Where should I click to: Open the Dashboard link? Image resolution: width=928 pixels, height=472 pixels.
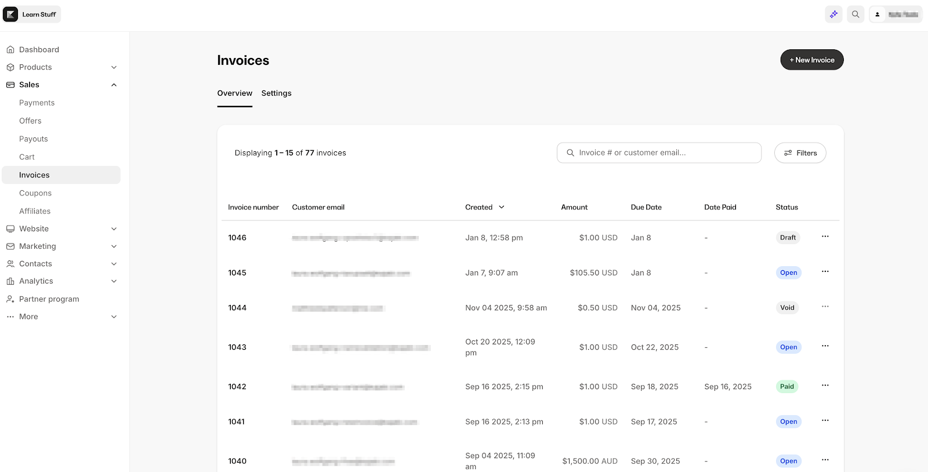coord(39,49)
